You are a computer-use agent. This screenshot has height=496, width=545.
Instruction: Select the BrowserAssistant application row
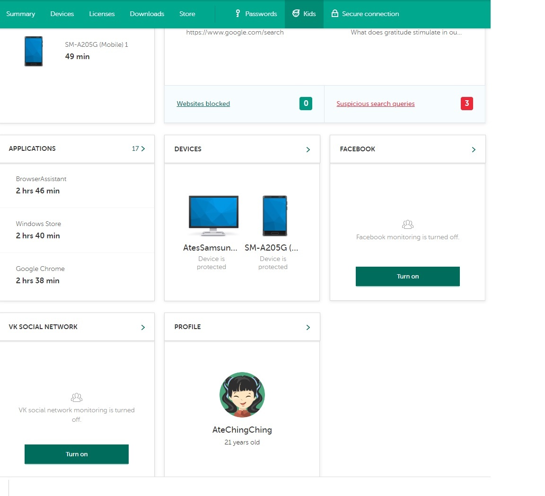click(x=77, y=185)
